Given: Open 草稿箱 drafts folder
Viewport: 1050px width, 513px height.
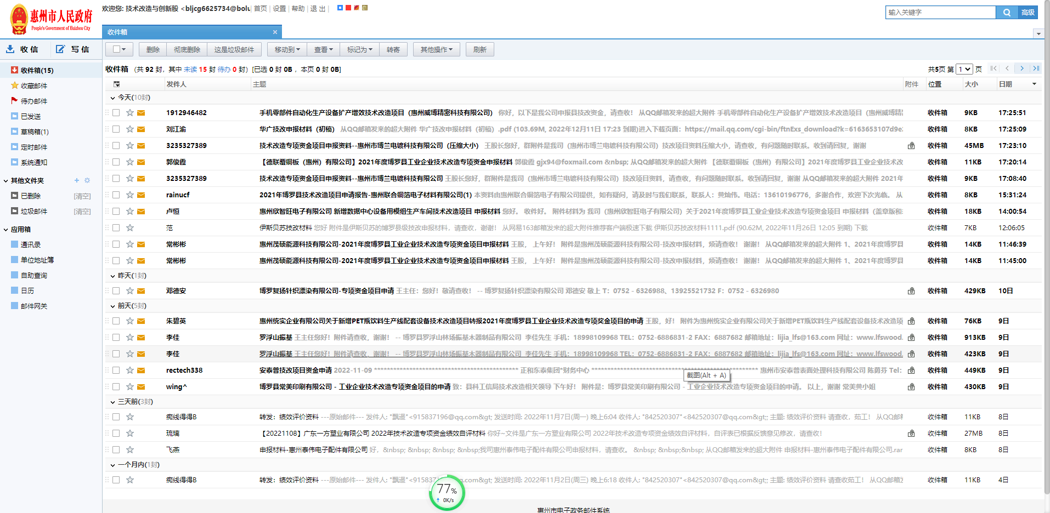Looking at the screenshot, I should [34, 132].
